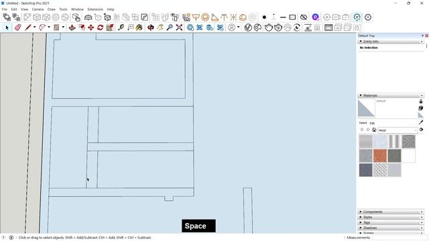Click the hexagon icon in the top toolbar
Screen dimensions: 429x241
point(368,17)
